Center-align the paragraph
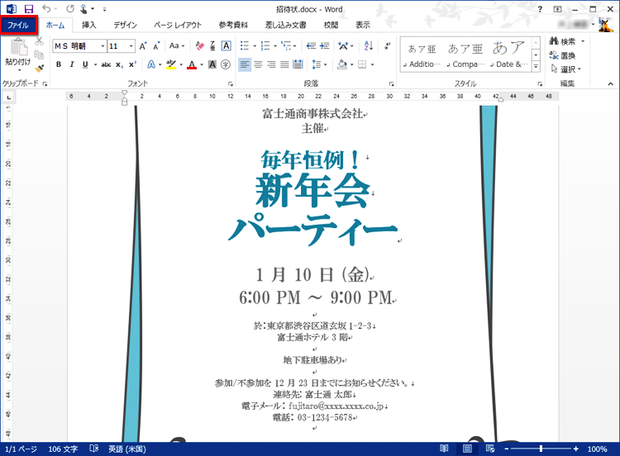The height and width of the screenshot is (456, 620). 258,64
